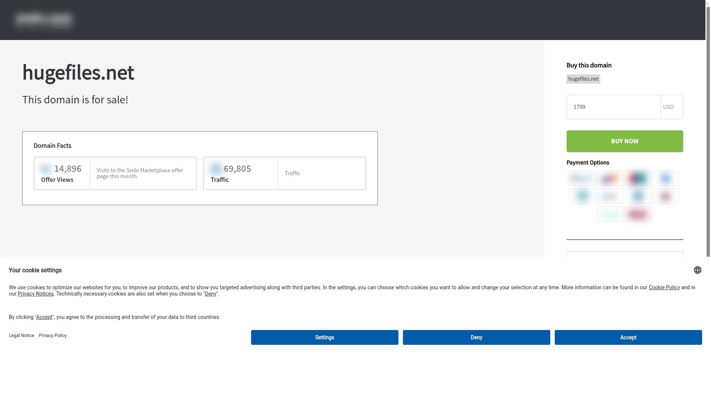This screenshot has width=711, height=400.
Task: Click the price input field showing 1799
Action: click(x=613, y=107)
